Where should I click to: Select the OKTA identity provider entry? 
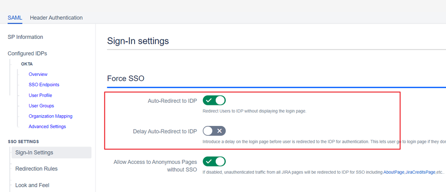tap(27, 64)
